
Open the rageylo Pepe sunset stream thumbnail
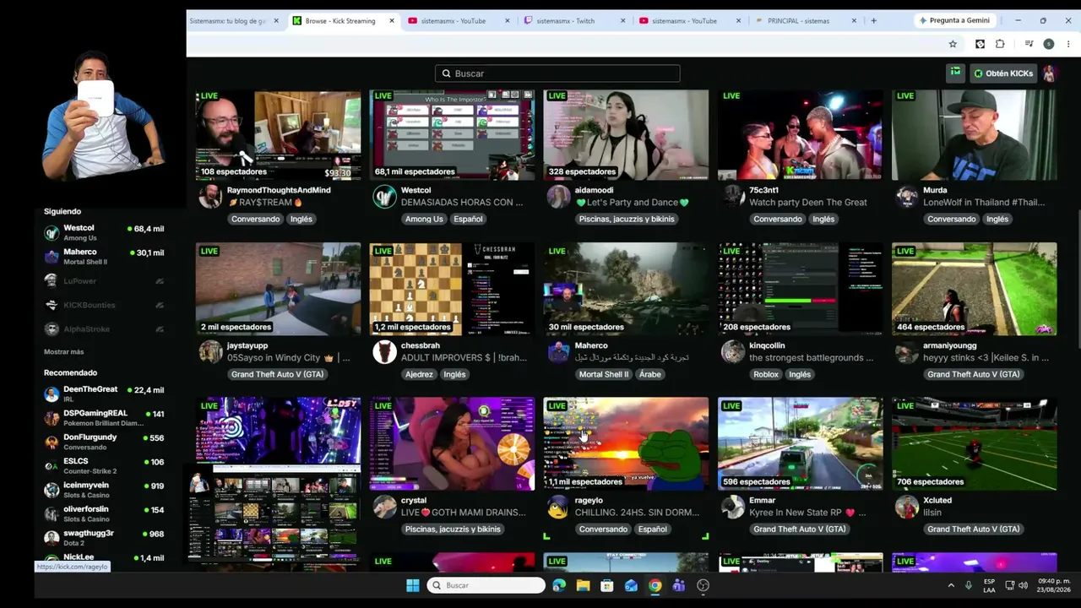[x=626, y=444]
